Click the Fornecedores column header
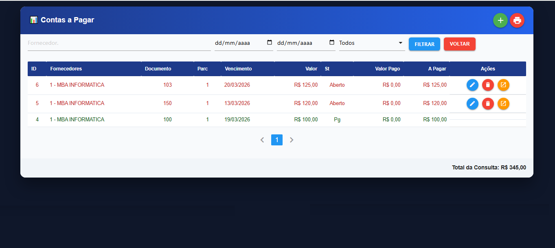555x248 pixels. [66, 69]
